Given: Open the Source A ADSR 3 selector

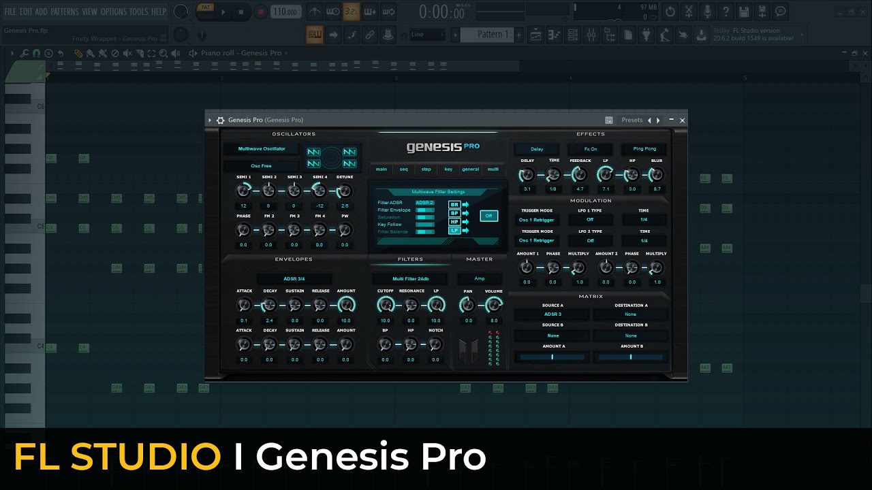Looking at the screenshot, I should tap(552, 314).
